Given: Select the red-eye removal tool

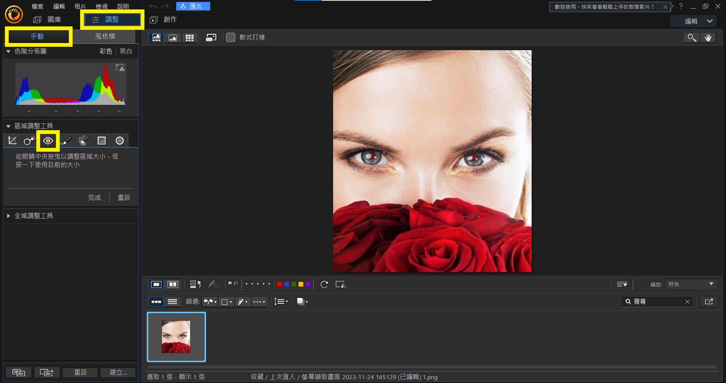Looking at the screenshot, I should pos(48,141).
